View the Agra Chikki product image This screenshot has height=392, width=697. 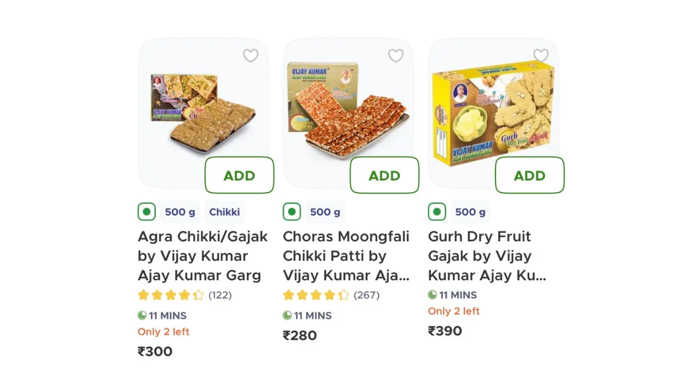pos(201,112)
